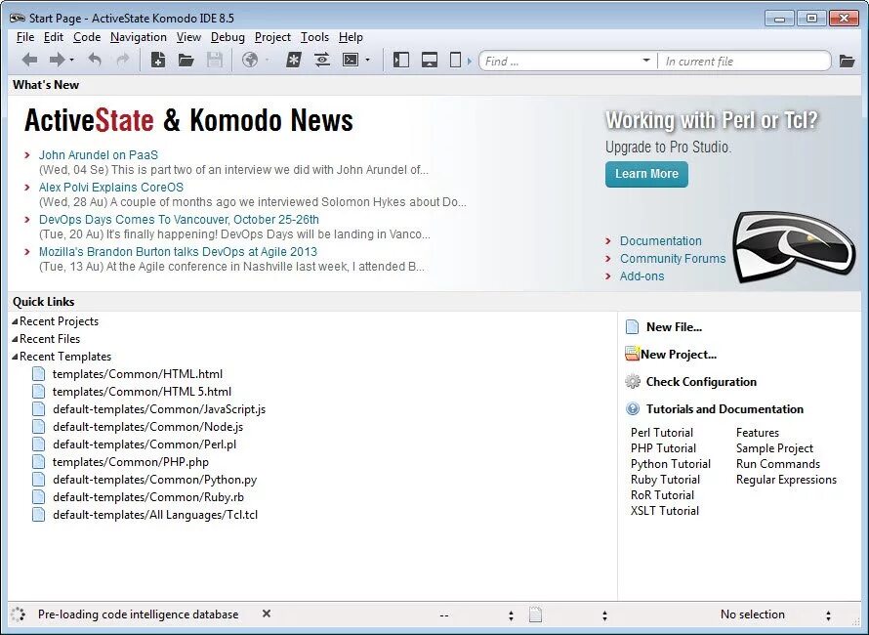Viewport: 869px width, 635px height.
Task: Click the run command terminal icon
Action: coord(351,60)
